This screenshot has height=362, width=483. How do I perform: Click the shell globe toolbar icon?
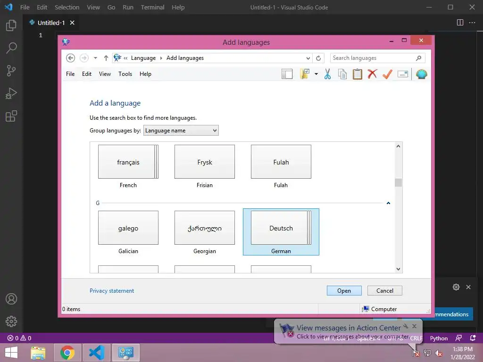pos(421,74)
